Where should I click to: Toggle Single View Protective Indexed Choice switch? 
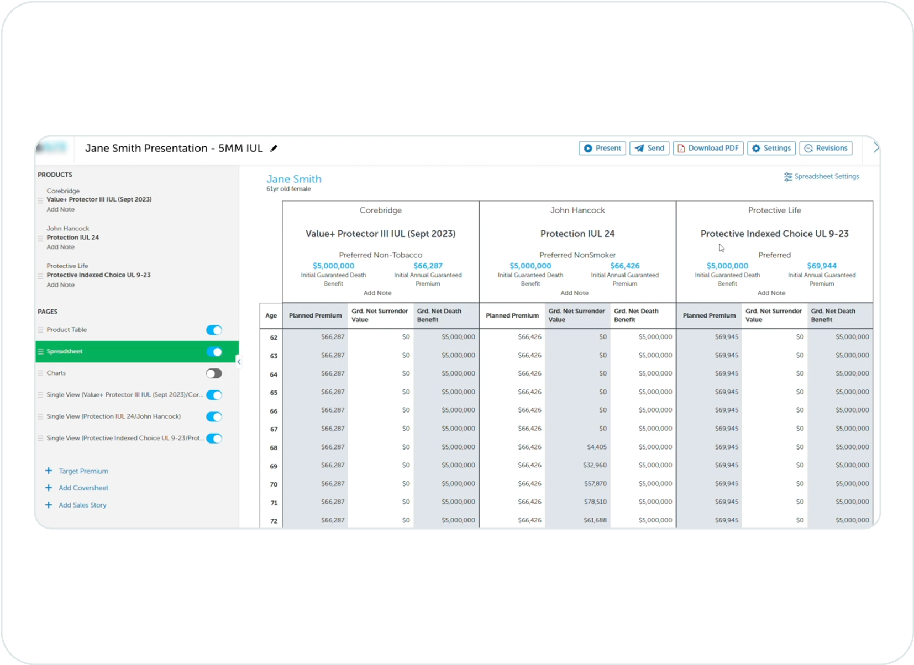pyautogui.click(x=214, y=439)
